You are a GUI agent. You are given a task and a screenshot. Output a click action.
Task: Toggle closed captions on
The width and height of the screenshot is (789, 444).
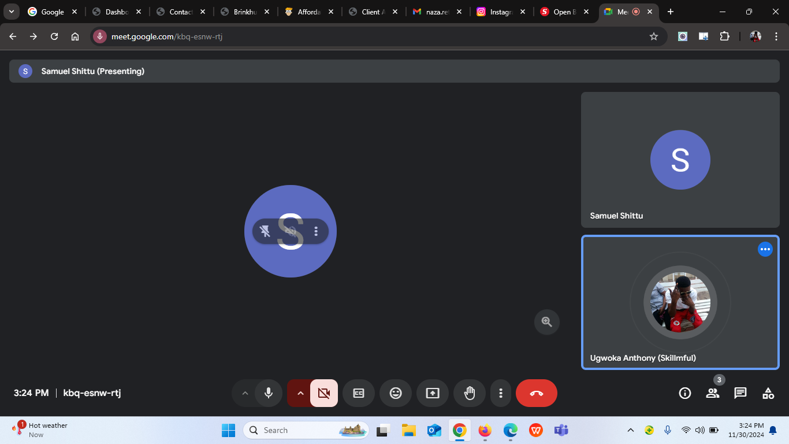[x=359, y=393]
